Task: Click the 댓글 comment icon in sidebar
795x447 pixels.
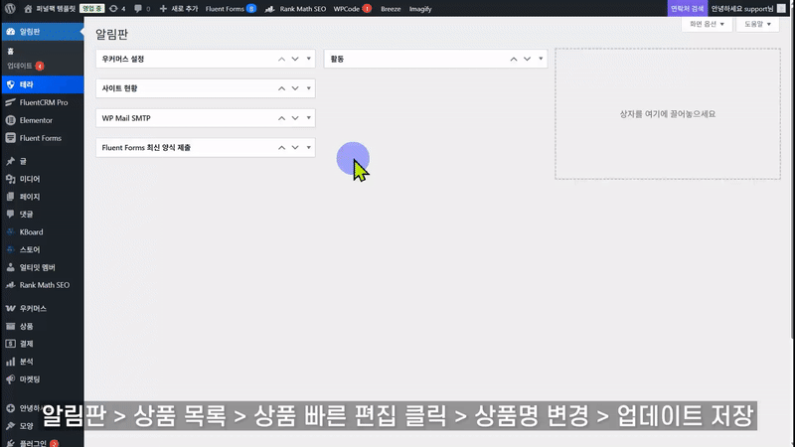Action: click(11, 214)
